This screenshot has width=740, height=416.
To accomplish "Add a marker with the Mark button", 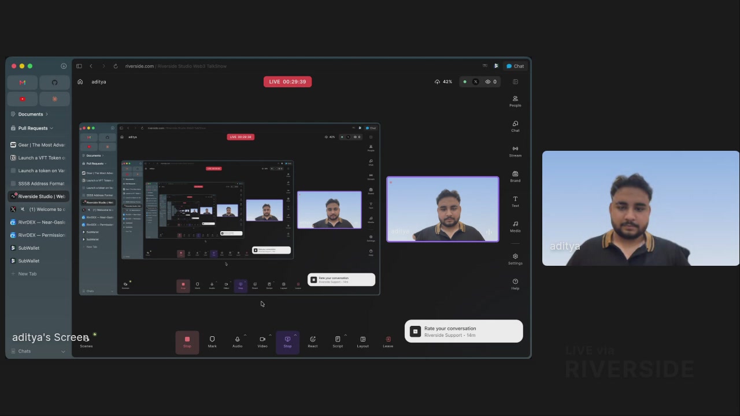I will (x=212, y=342).
